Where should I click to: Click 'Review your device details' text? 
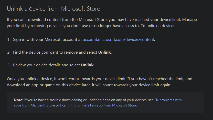point(37,65)
